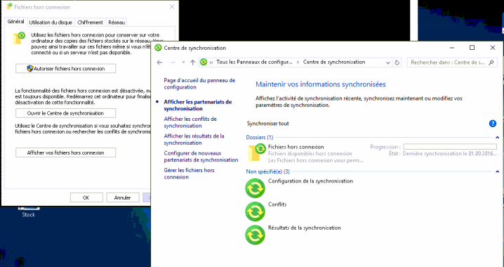Screen dimensions: 504x267
Task: Click Annuler in Fichiers hors connexion dialog
Action: tap(122, 197)
